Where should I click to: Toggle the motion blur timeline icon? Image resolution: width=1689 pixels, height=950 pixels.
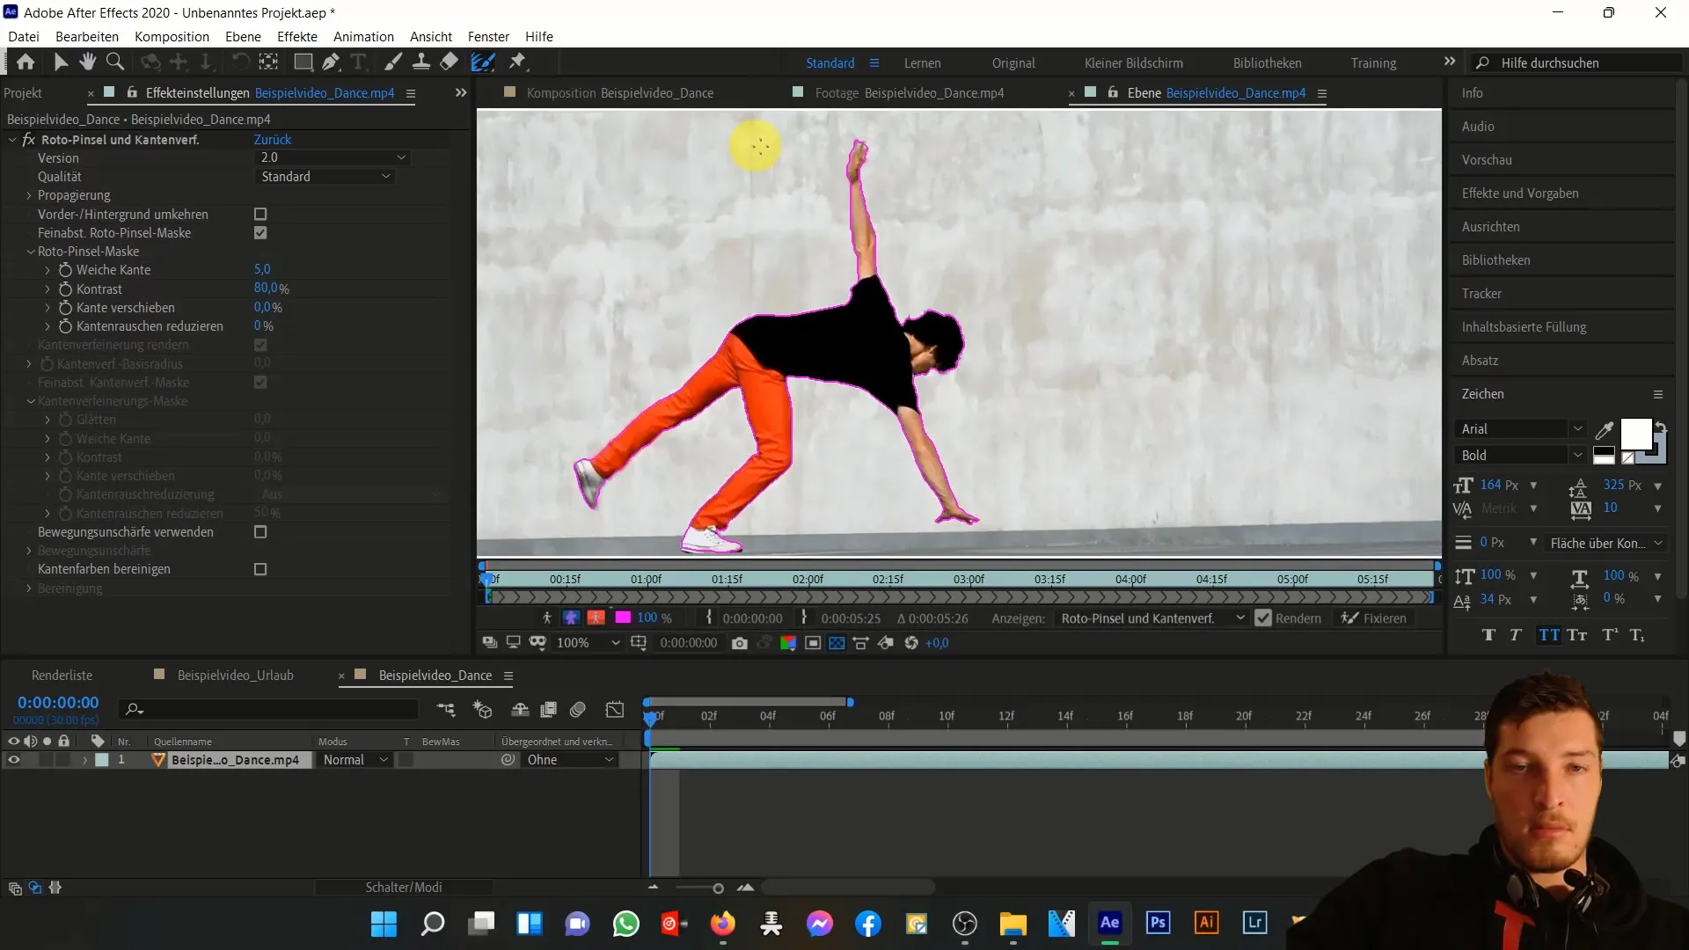tap(578, 710)
